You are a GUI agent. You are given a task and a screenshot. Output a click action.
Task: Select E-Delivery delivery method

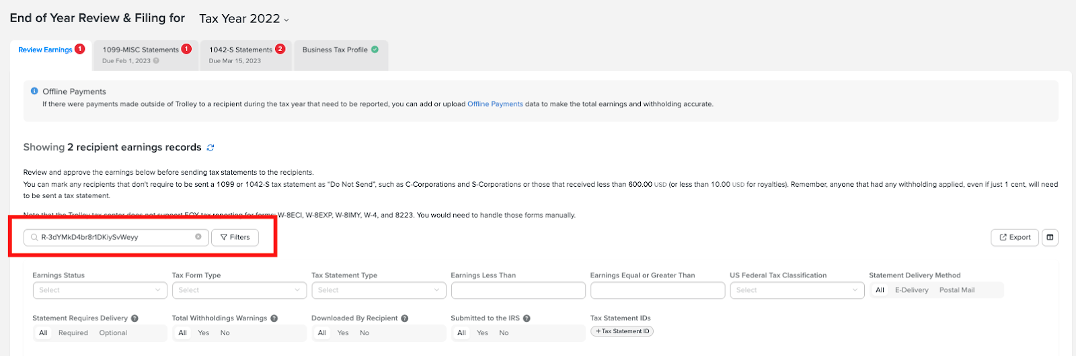911,290
